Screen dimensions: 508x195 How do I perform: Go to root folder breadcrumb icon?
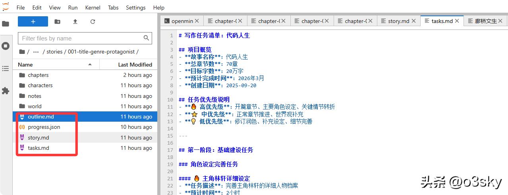coord(22,52)
